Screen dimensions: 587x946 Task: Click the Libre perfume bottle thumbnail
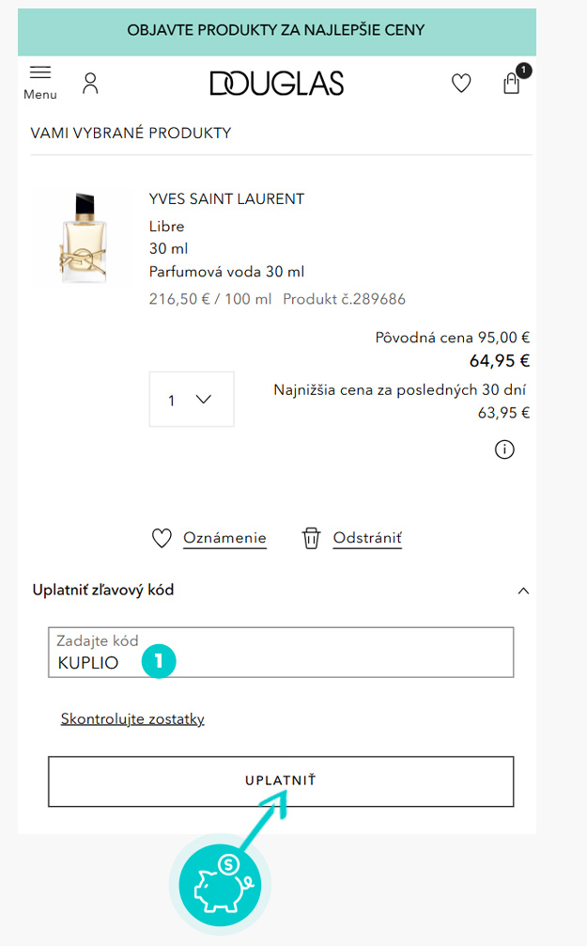tap(82, 236)
